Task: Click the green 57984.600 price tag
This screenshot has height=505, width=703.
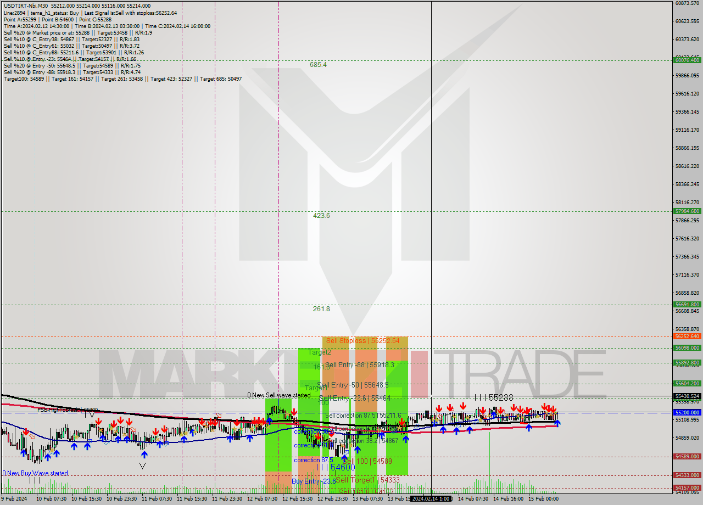Action: (x=687, y=211)
